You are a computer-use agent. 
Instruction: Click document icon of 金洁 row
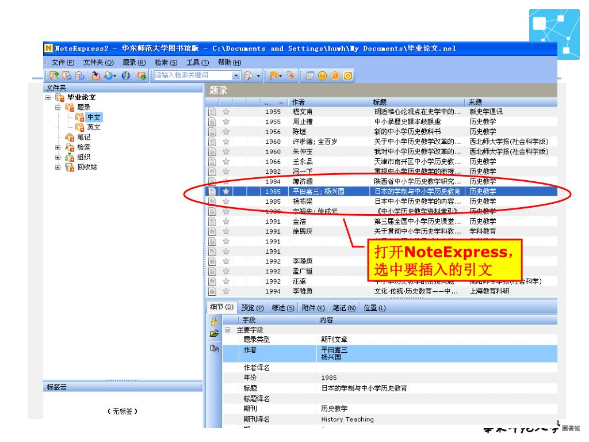coord(212,222)
